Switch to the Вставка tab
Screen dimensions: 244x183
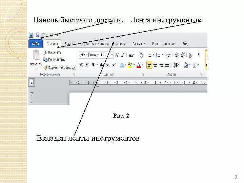pyautogui.click(x=70, y=44)
